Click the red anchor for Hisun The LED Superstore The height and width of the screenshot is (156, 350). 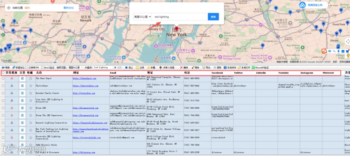coord(12,116)
